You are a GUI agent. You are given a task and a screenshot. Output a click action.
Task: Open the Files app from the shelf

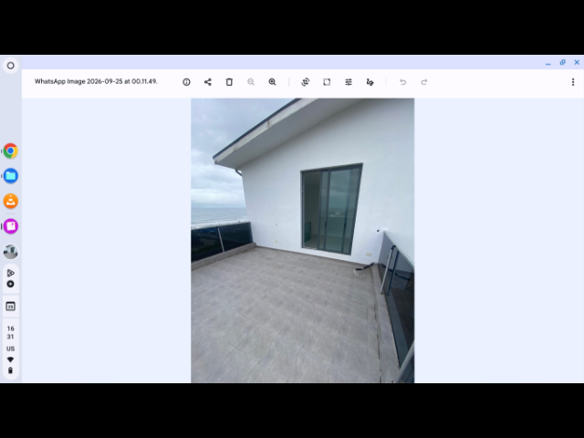click(10, 176)
